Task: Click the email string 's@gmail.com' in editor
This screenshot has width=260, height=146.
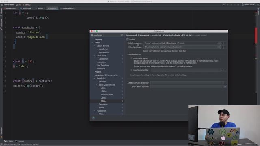Action: tap(36, 37)
